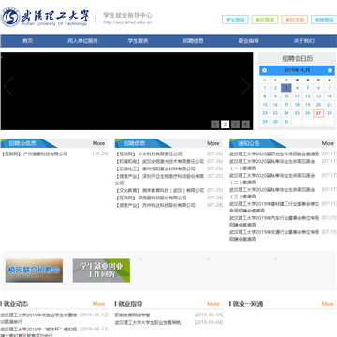Screen dimensions: 337x337
Task: Open More in 就业动态 section
Action: (x=98, y=304)
